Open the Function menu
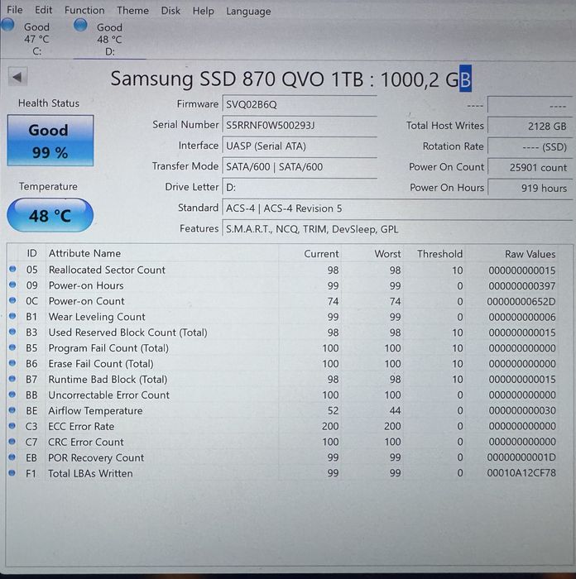Image resolution: width=576 pixels, height=579 pixels. [84, 10]
